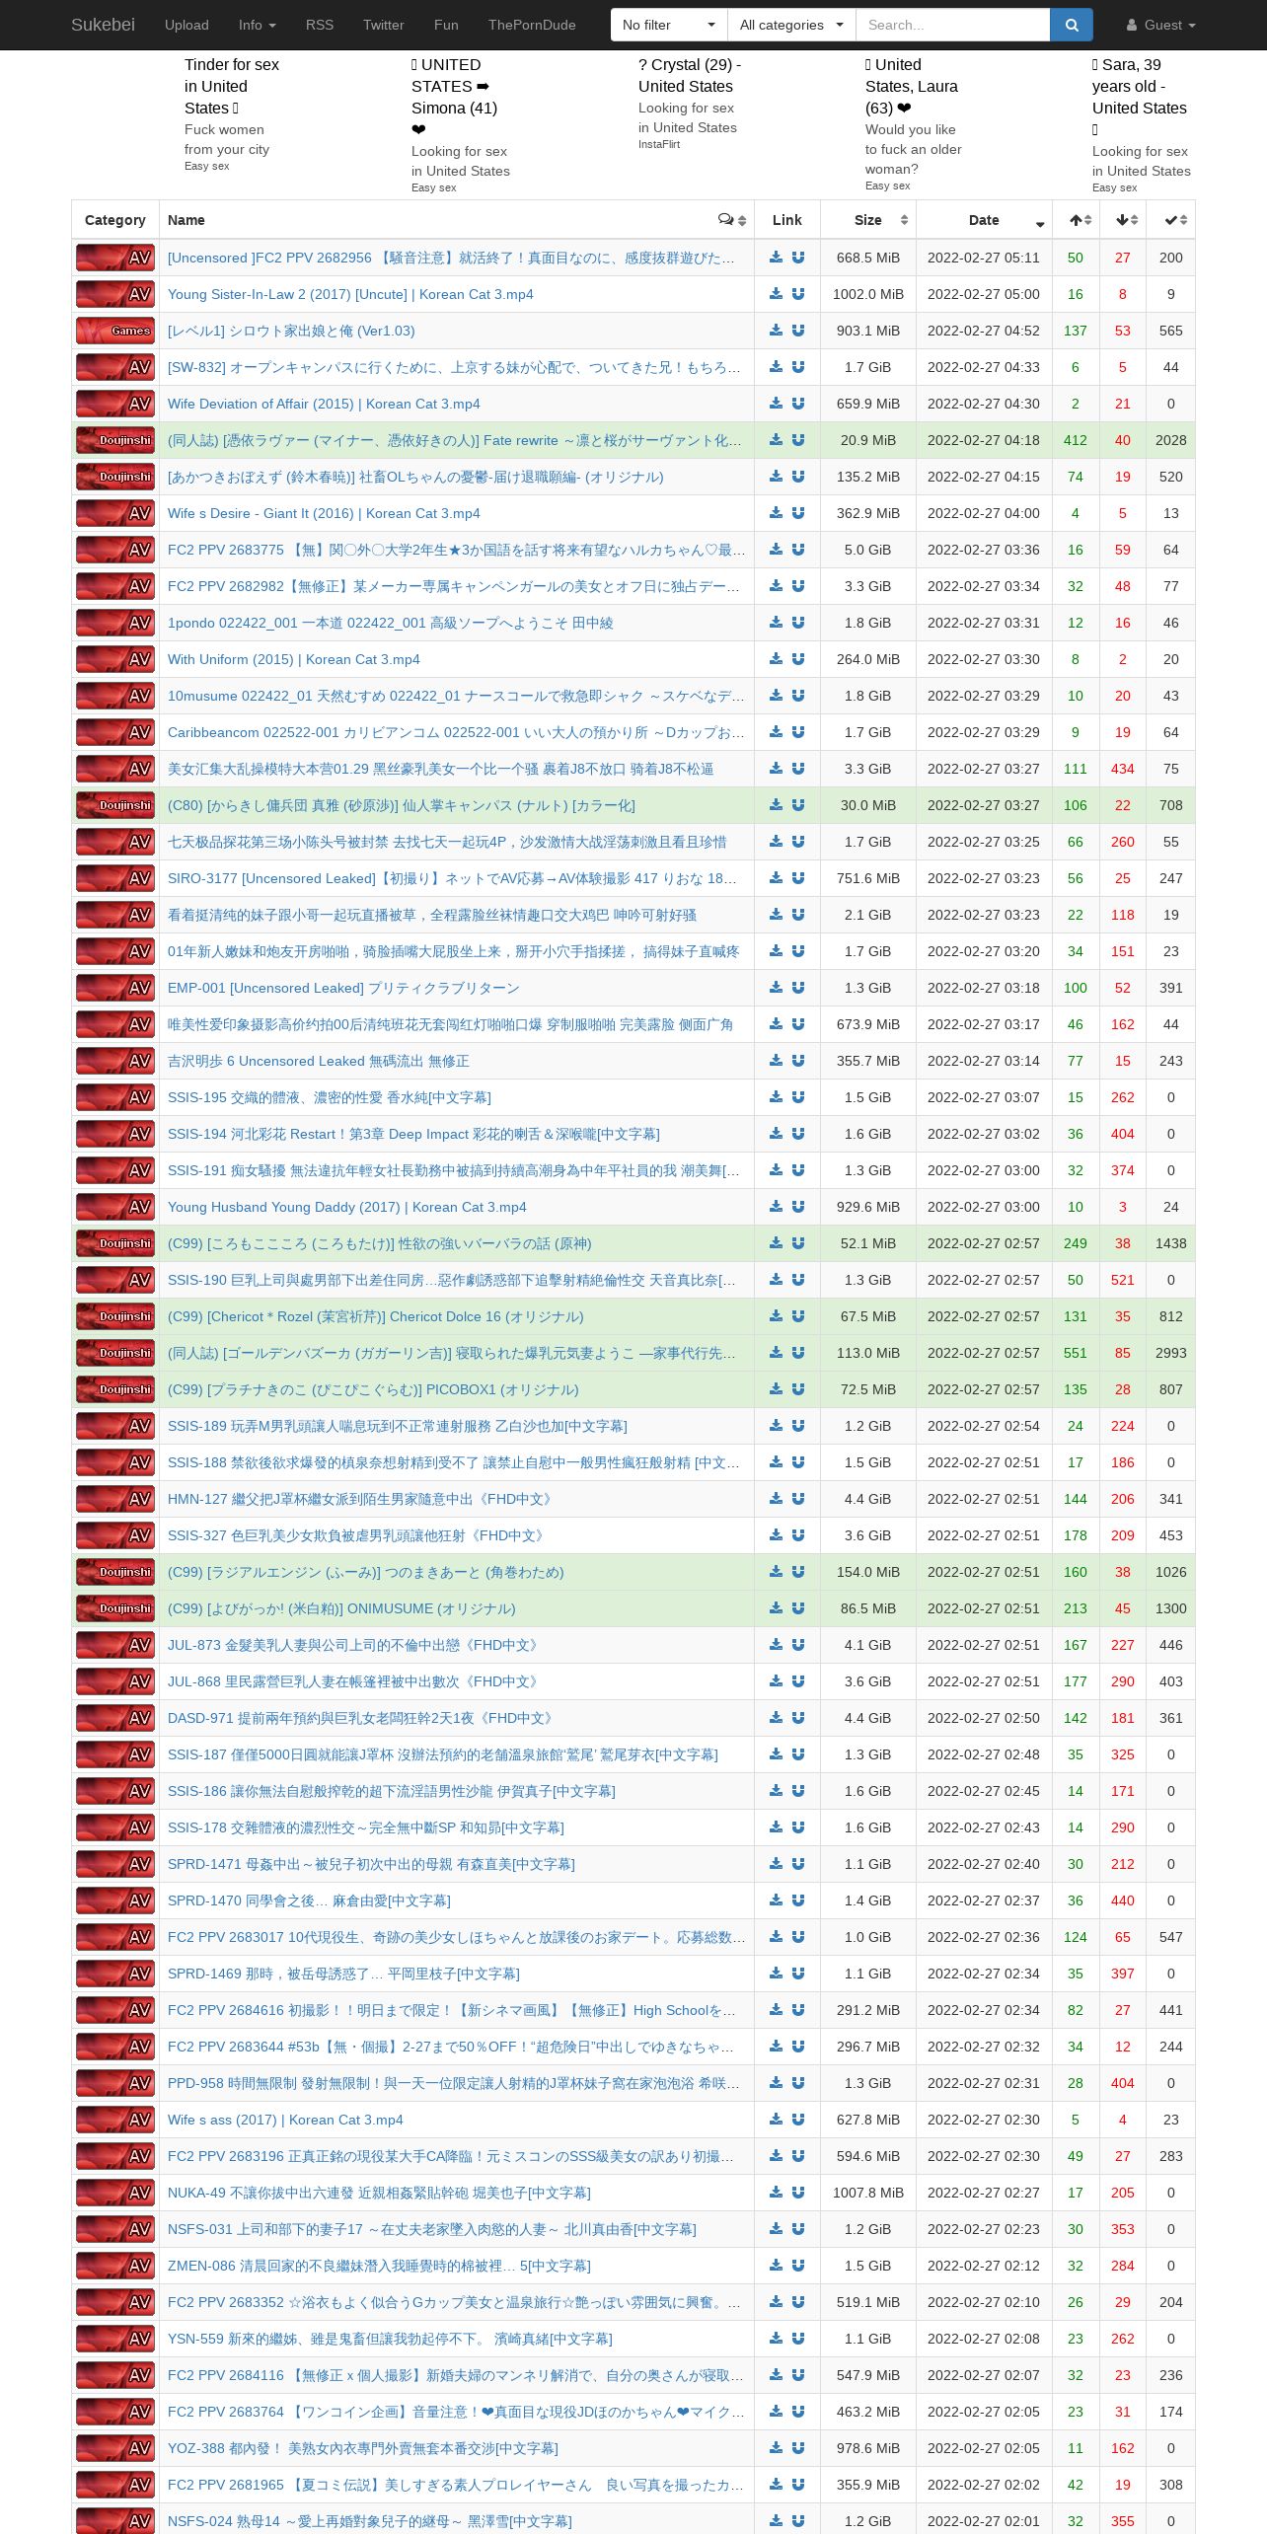Viewport: 1267px width, 2534px height.
Task: Open Wife s ass (2017) torrent page
Action: point(285,2120)
